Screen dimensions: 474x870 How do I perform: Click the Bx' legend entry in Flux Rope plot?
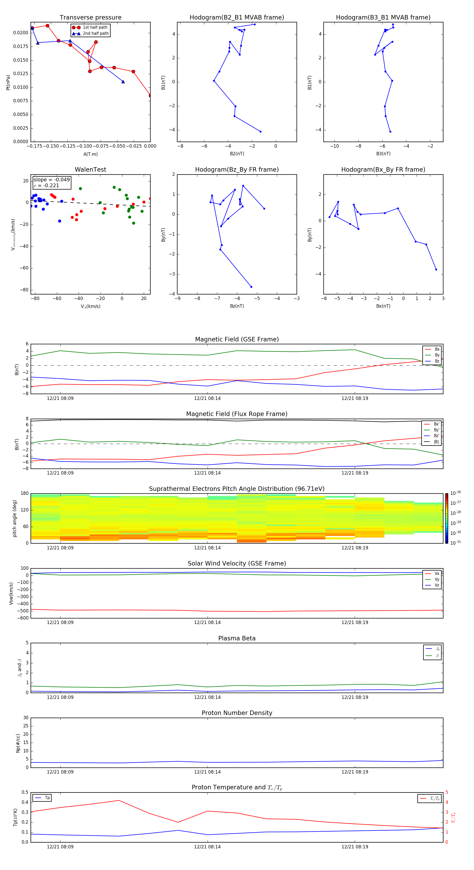pyautogui.click(x=432, y=424)
